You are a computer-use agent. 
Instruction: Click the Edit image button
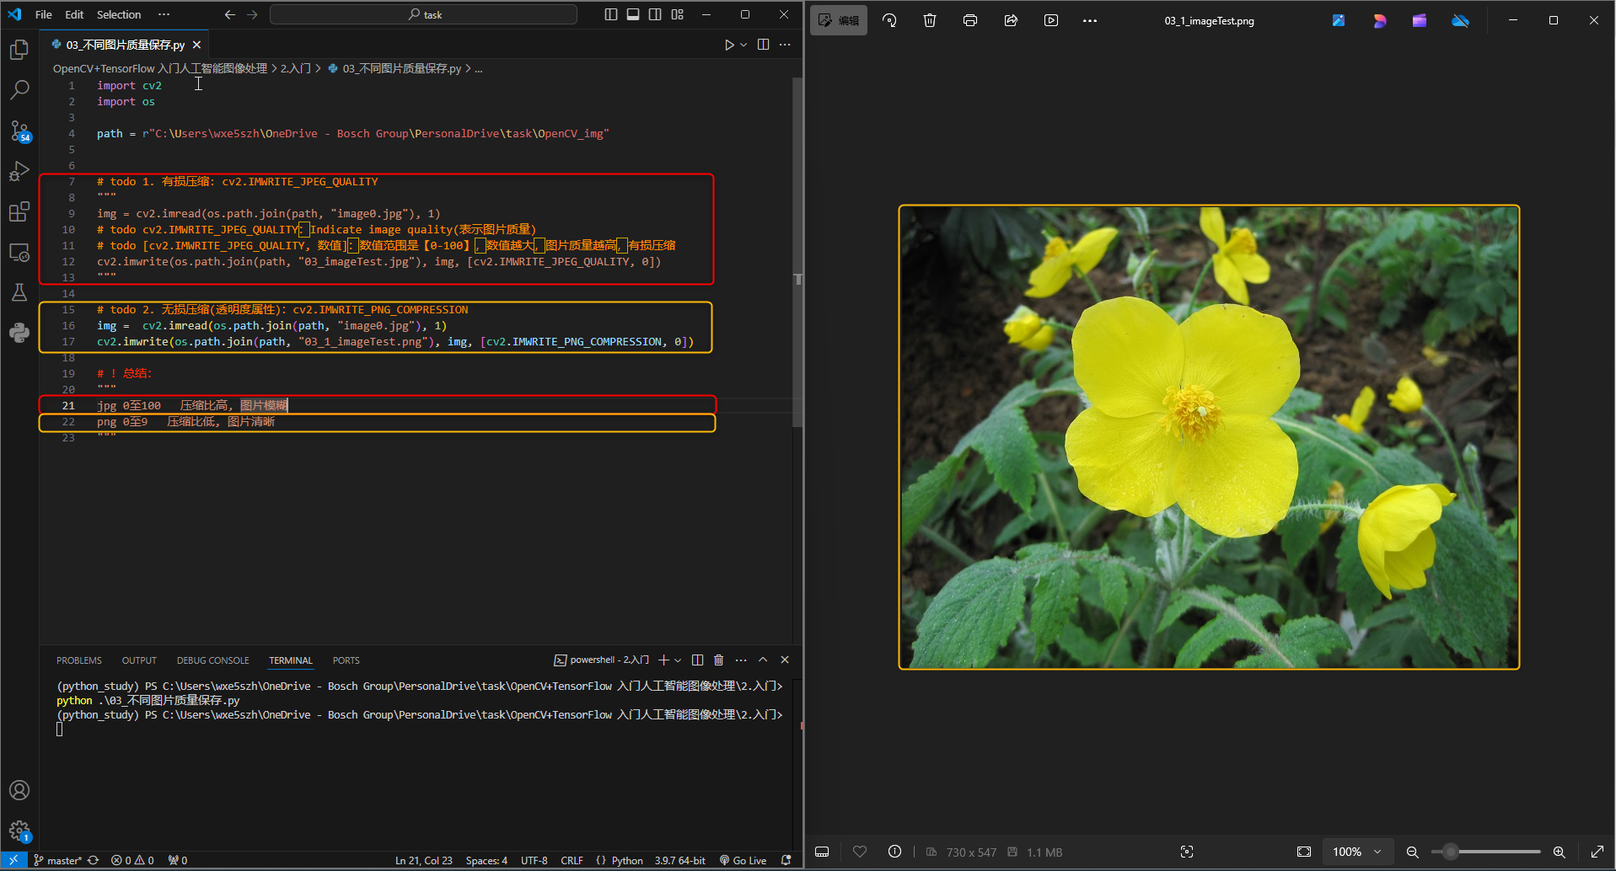[839, 21]
